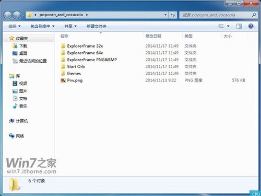Screen dimensions: 261x196
Task: Change the view layout icon
Action: pyautogui.click(x=221, y=26)
